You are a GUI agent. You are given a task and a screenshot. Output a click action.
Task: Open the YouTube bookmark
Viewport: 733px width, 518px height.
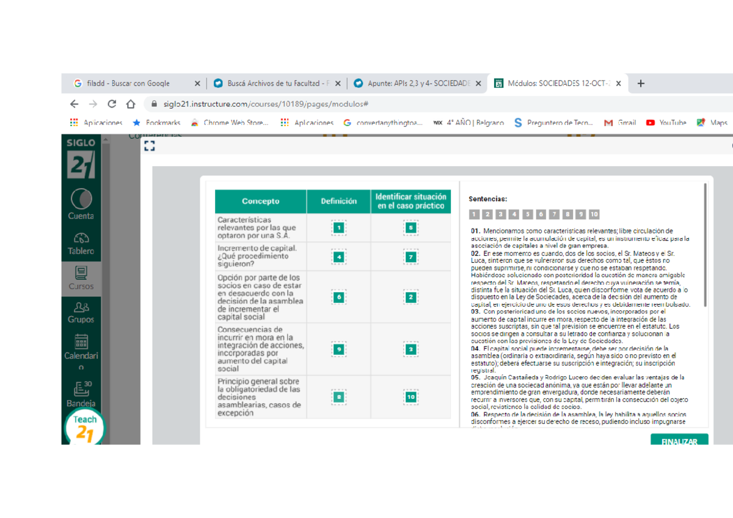coord(666,123)
